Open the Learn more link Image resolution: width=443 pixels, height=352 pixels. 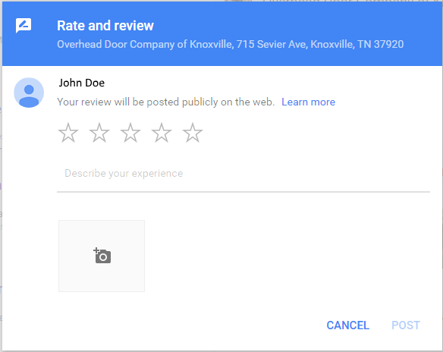pyautogui.click(x=308, y=102)
